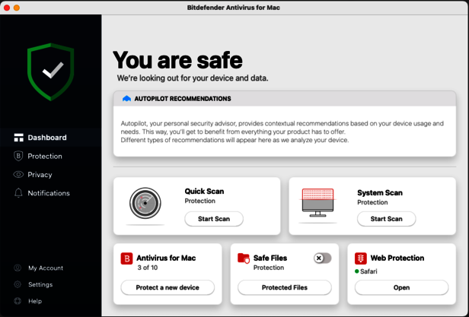Image resolution: width=469 pixels, height=317 pixels.
Task: Click the Quick Scan disk icon
Action: point(144,205)
